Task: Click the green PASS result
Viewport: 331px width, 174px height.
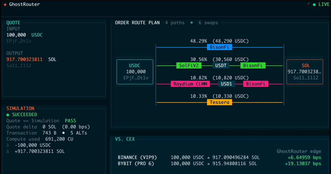Action: click(70, 121)
